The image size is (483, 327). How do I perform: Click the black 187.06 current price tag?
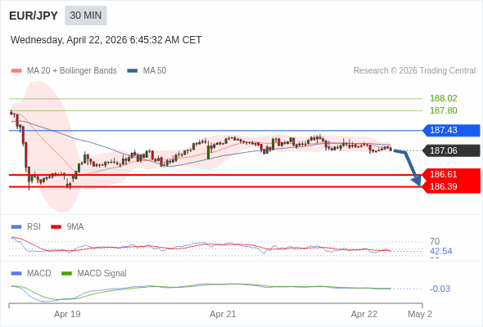tap(451, 150)
